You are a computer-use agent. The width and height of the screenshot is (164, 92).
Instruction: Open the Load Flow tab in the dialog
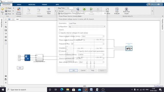click(x=73, y=23)
